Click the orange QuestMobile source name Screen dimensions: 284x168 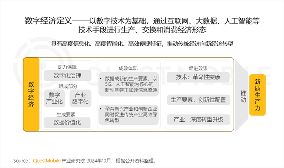pos(47,161)
